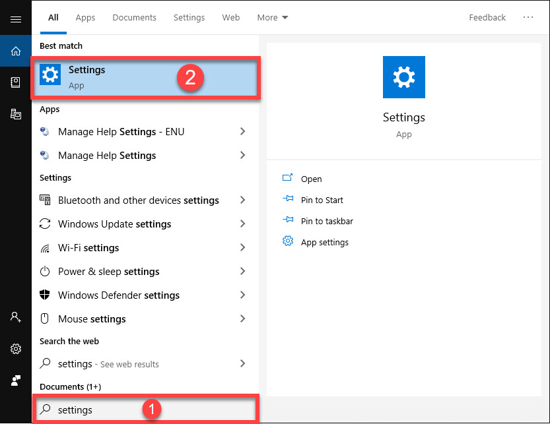Click Open in the preview pane
550x424 pixels.
point(311,179)
